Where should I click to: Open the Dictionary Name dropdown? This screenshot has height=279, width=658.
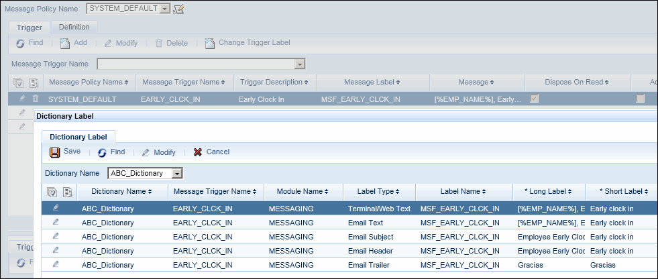click(x=177, y=174)
